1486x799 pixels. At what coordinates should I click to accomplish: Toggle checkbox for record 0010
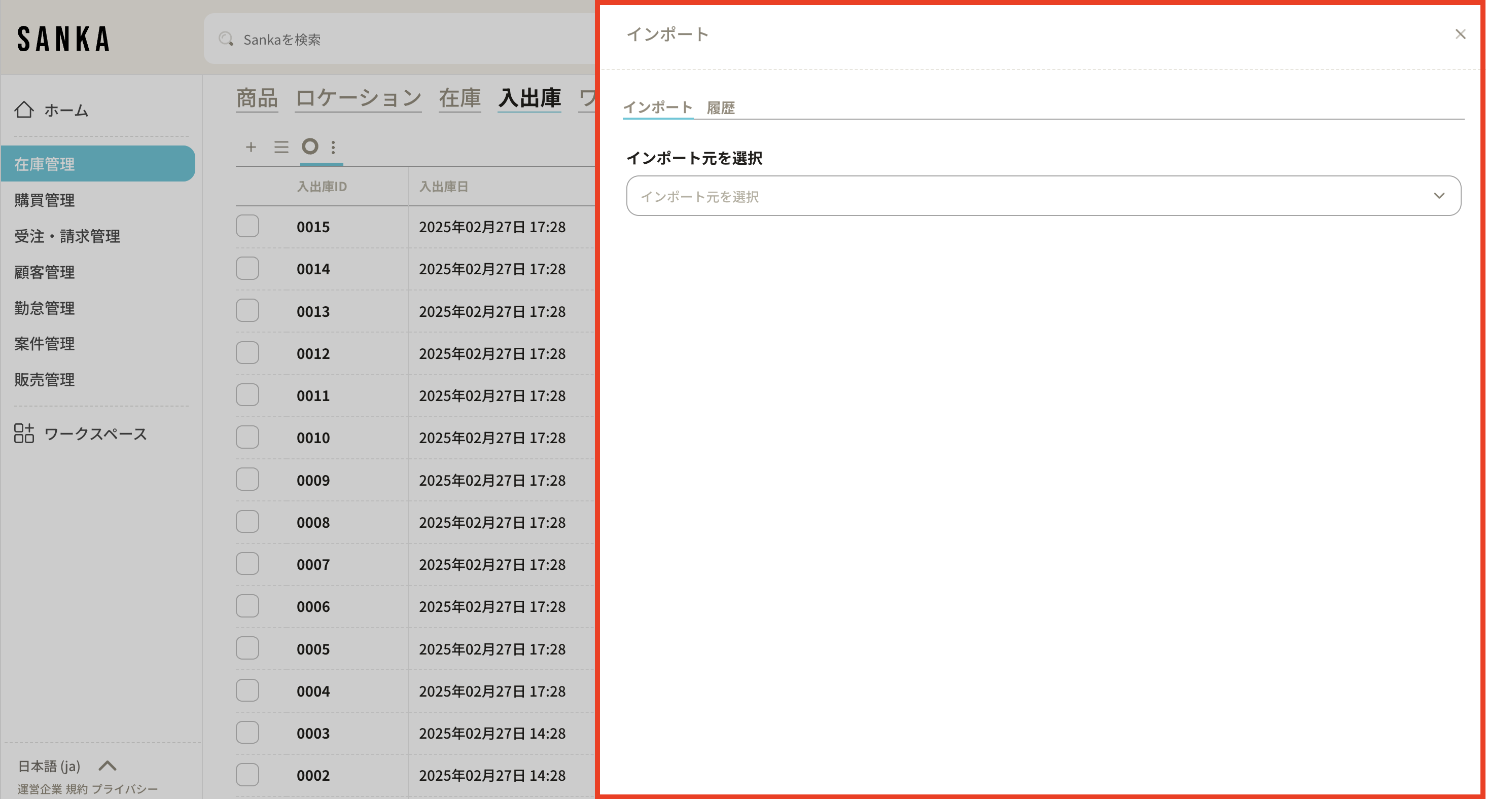tap(247, 437)
